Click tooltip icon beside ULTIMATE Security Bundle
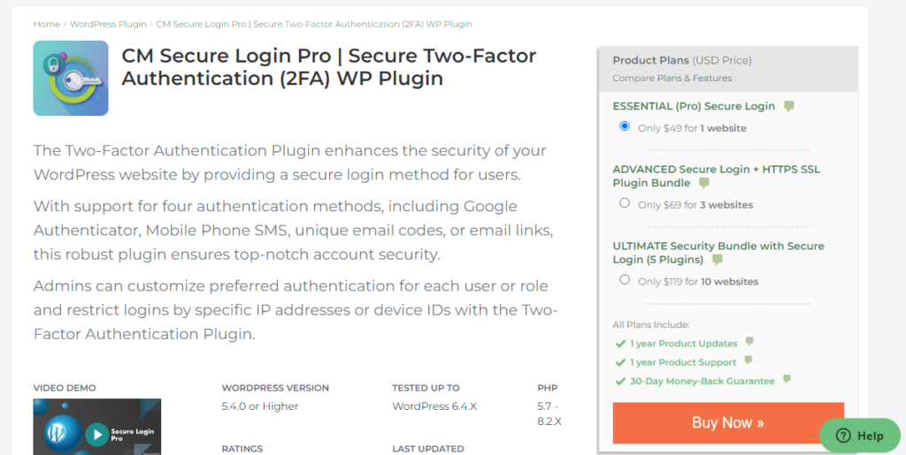The width and height of the screenshot is (906, 455). click(718, 260)
